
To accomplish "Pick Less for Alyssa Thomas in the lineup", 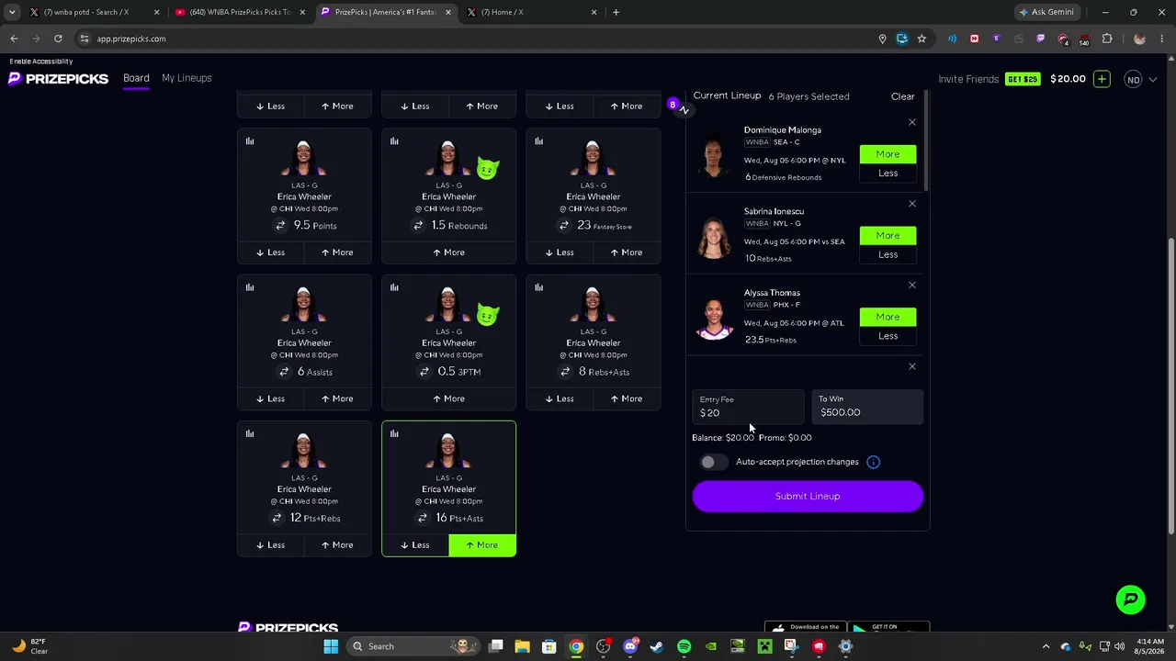I will tap(888, 336).
